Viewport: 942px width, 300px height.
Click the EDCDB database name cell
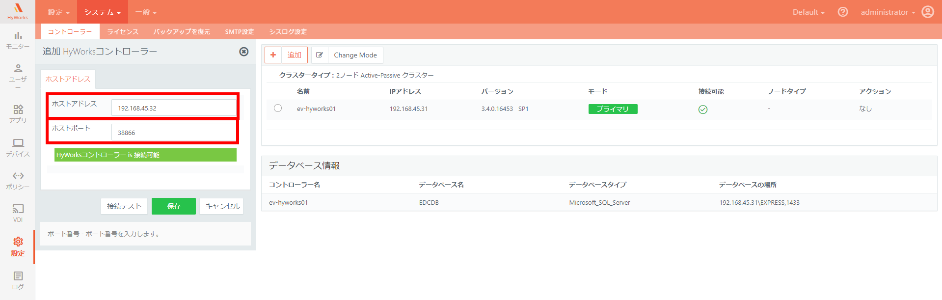pos(429,202)
